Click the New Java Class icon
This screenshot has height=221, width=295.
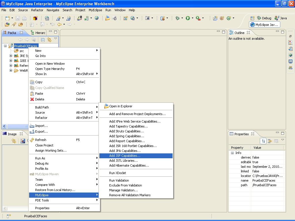point(228,18)
